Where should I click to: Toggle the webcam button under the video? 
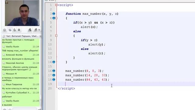pos(10,30)
